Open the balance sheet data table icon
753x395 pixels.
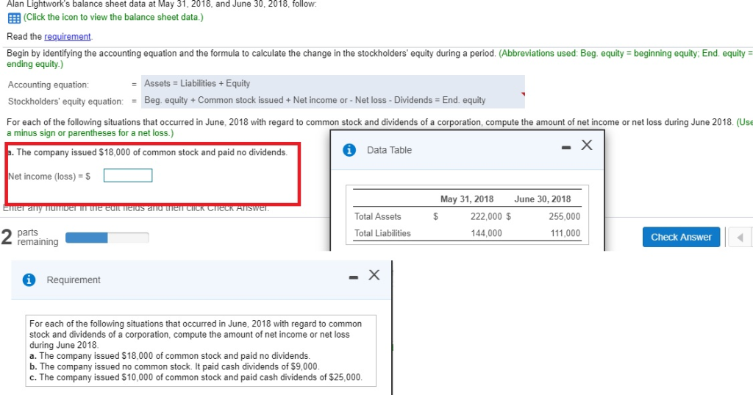(x=14, y=18)
